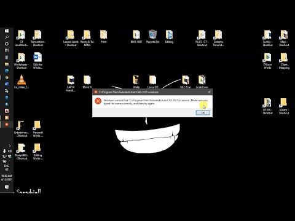Click the error dialog title bar path

128,92
